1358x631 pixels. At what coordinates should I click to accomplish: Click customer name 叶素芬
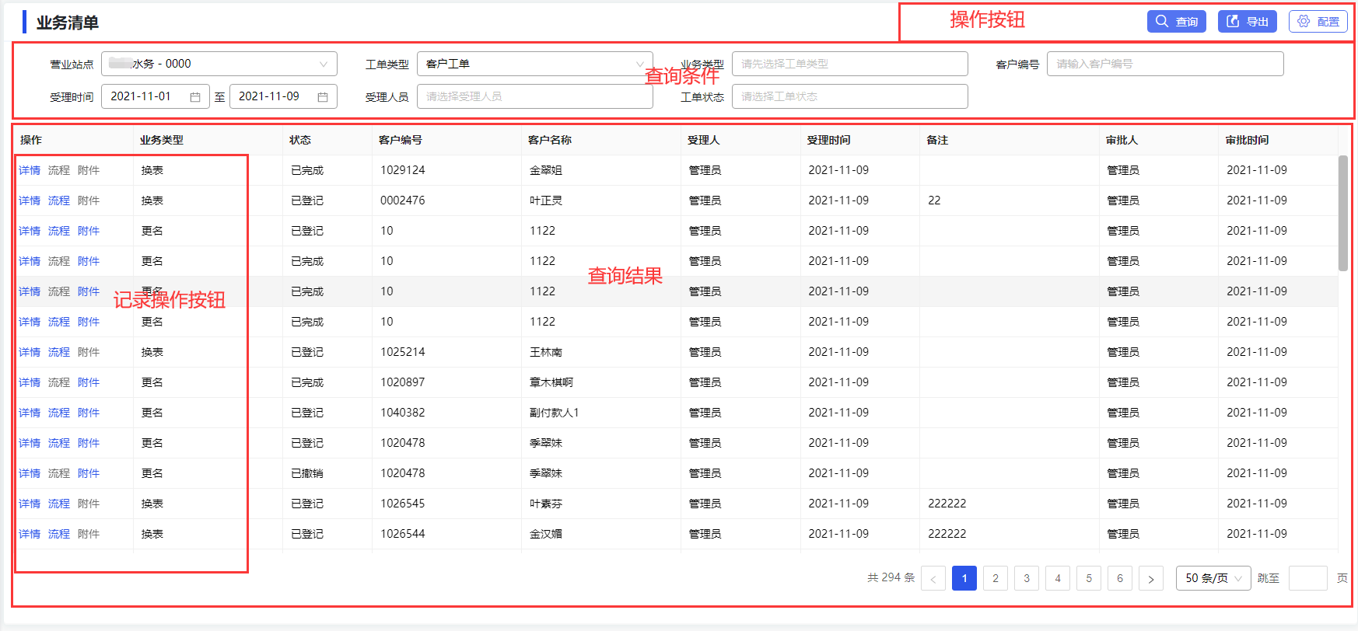tap(546, 504)
